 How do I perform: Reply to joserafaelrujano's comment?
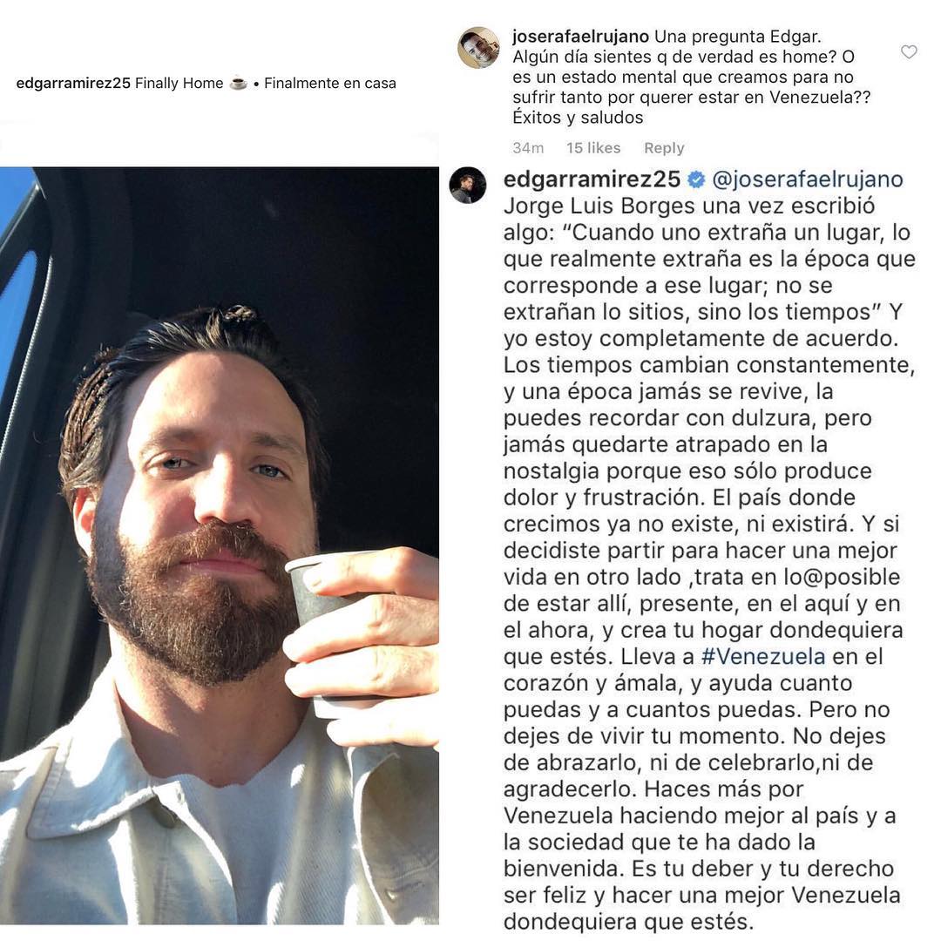point(664,147)
